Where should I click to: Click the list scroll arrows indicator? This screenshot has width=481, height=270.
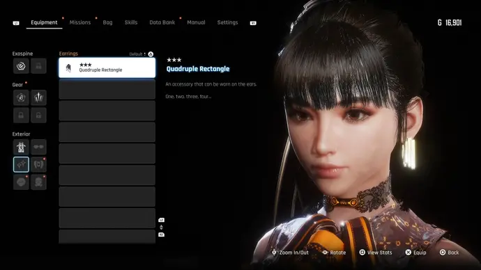[161, 227]
